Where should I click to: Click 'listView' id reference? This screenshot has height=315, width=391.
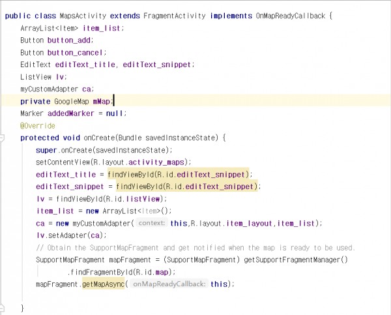(143, 199)
